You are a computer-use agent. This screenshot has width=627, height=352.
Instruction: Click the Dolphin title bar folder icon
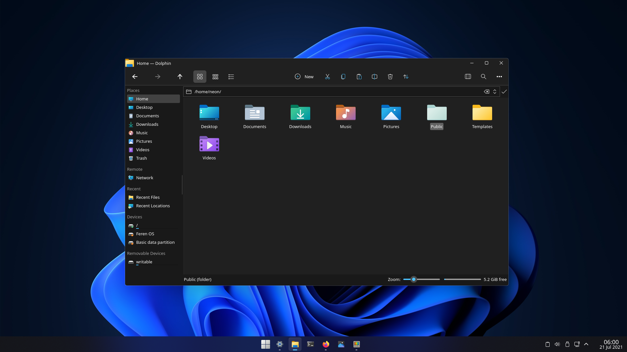[x=130, y=63]
